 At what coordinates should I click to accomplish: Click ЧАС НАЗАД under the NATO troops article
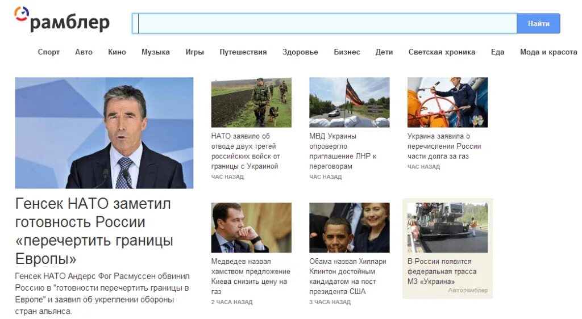tap(227, 177)
